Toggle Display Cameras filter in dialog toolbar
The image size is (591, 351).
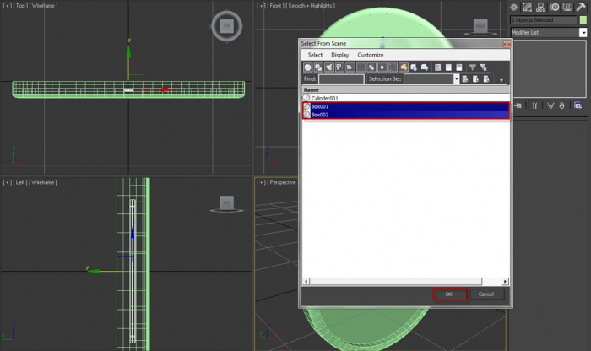(339, 67)
